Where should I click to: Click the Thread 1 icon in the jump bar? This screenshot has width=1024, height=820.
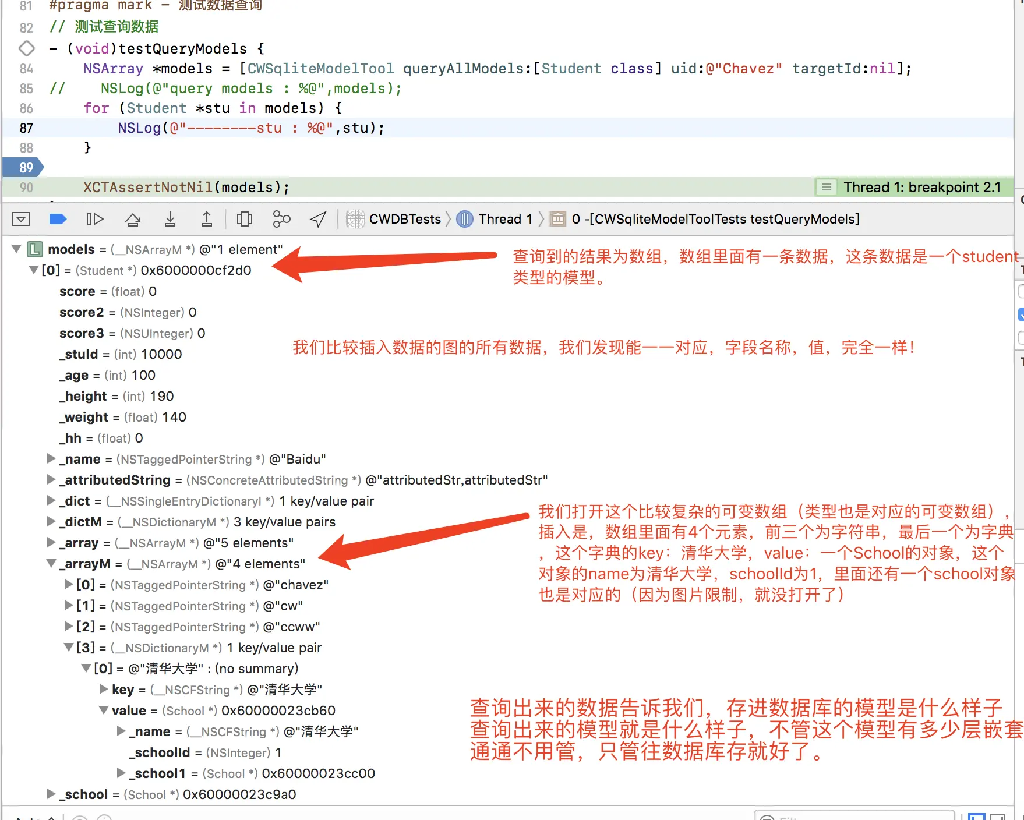point(464,219)
